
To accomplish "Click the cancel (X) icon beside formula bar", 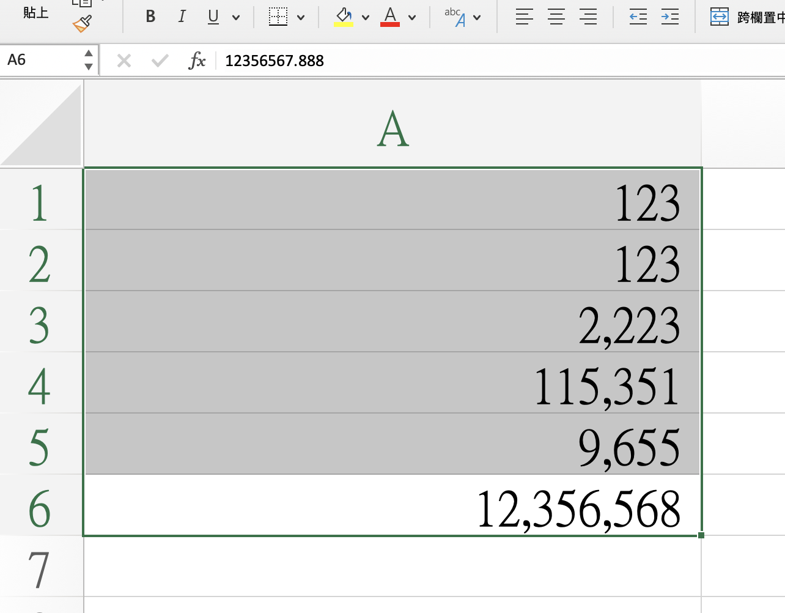I will coord(123,60).
